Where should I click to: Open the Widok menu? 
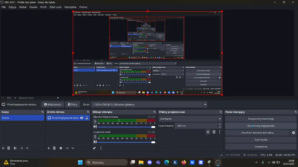coord(23,7)
